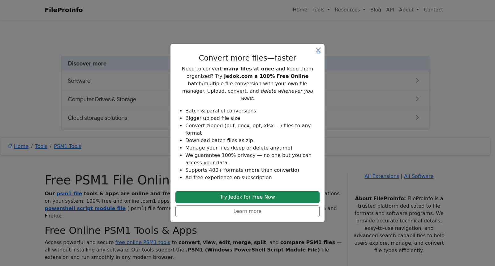Click Try Jedok for Free Now
This screenshot has height=266, width=495.
(247, 197)
